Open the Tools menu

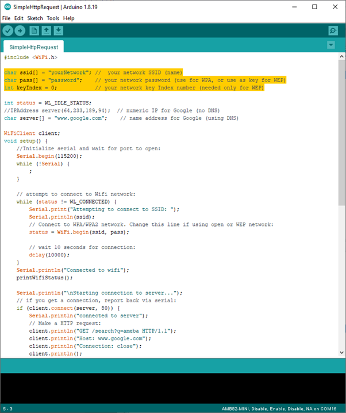(x=53, y=18)
